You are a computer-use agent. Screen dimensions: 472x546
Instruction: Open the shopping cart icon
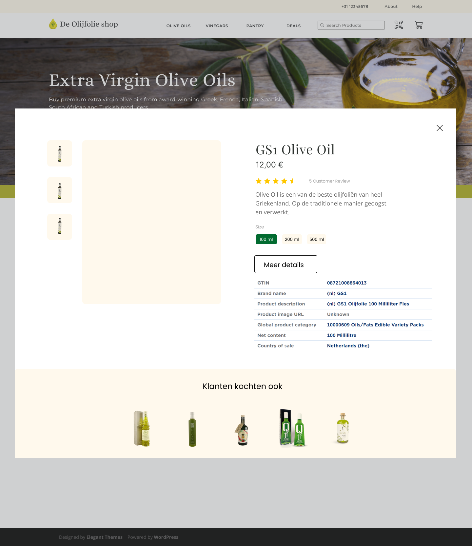pyautogui.click(x=419, y=25)
